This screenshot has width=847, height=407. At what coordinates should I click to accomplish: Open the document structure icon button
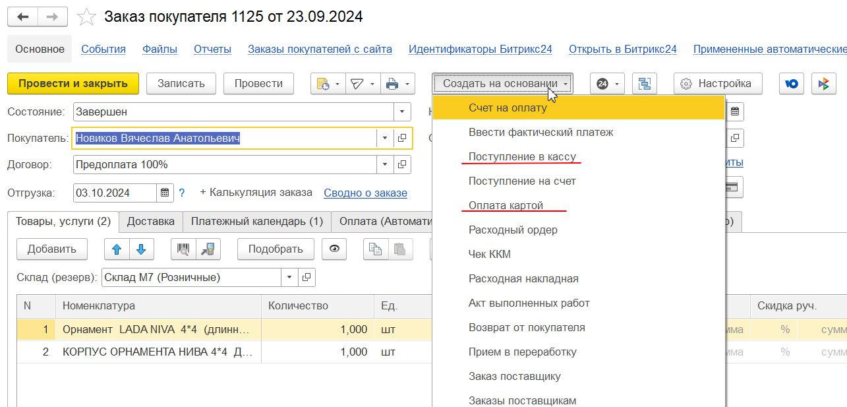644,84
